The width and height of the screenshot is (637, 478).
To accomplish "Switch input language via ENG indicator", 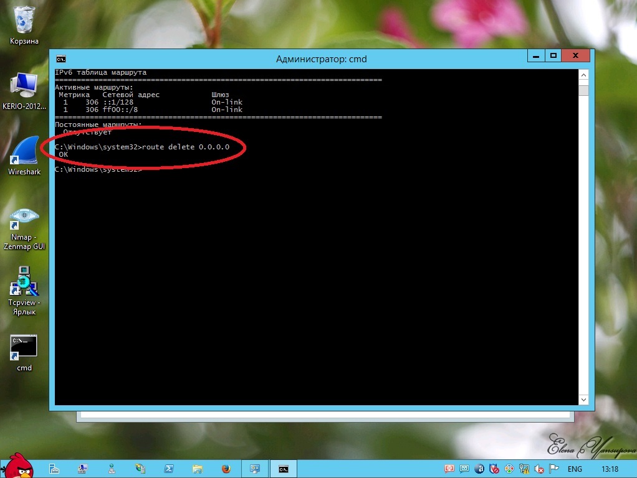I will click(575, 469).
